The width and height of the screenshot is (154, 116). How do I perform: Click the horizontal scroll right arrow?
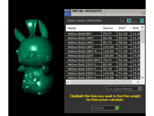tap(138, 82)
